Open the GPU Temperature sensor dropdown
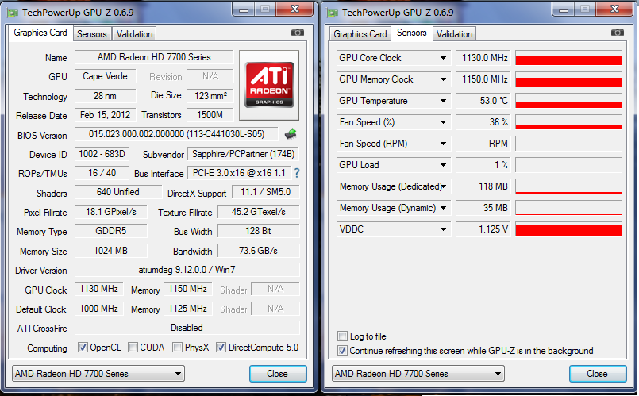The height and width of the screenshot is (396, 639). (443, 101)
